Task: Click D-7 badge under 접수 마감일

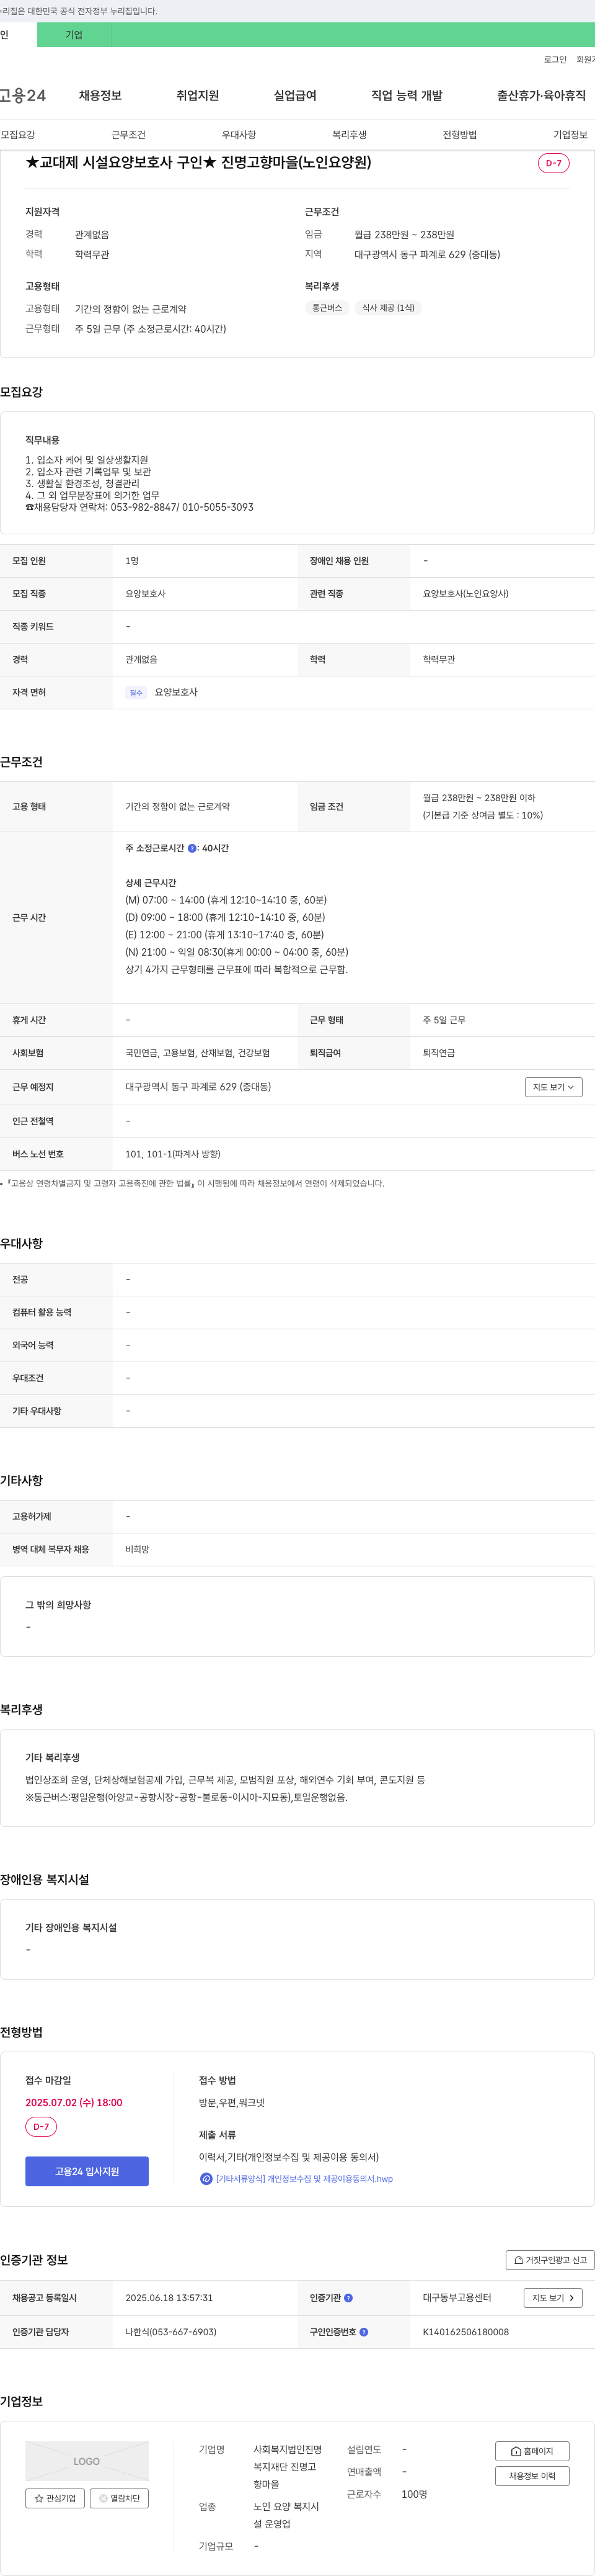Action: click(x=41, y=2127)
